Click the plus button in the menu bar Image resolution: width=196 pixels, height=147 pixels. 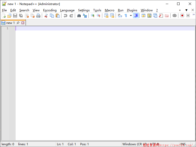click(x=180, y=10)
